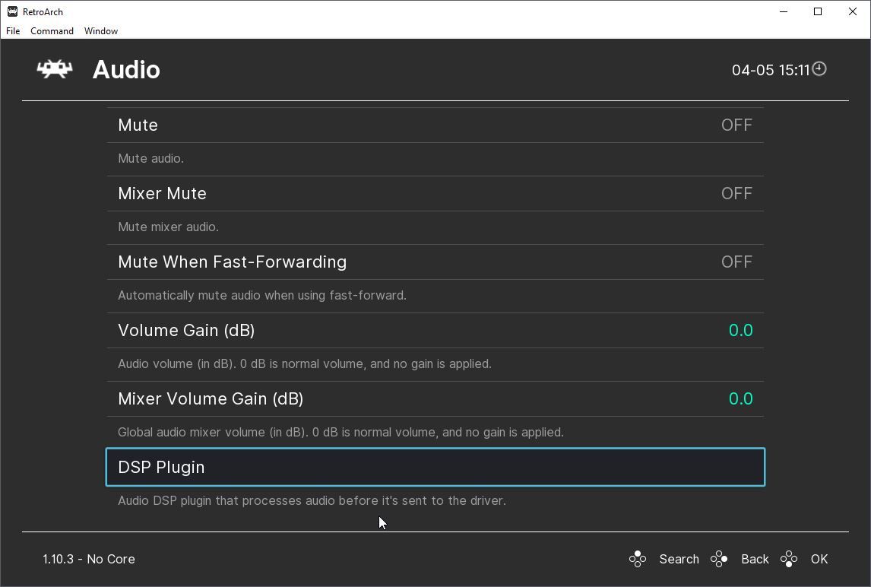Click the Back gamepad button icon
The width and height of the screenshot is (871, 587).
719,559
